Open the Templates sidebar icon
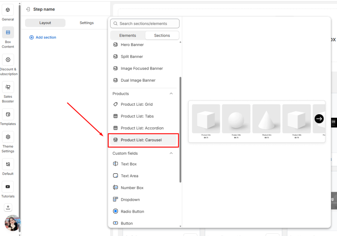 (8, 115)
